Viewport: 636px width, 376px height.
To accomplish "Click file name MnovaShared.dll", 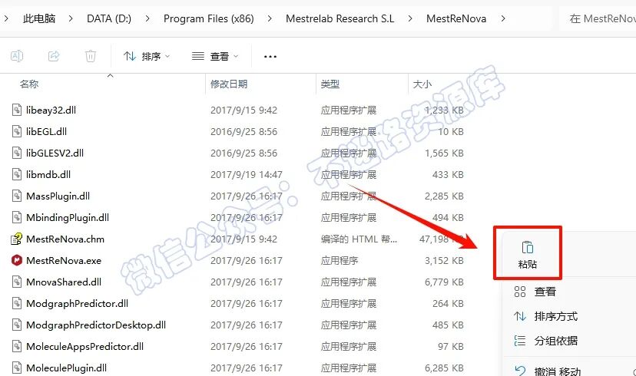I will tap(64, 282).
